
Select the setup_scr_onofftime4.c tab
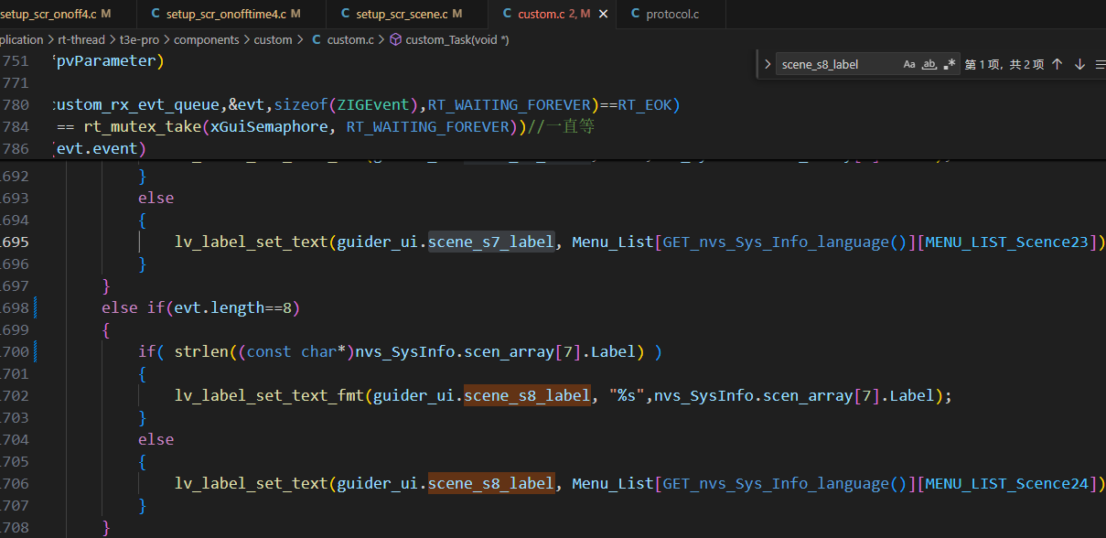click(x=224, y=14)
